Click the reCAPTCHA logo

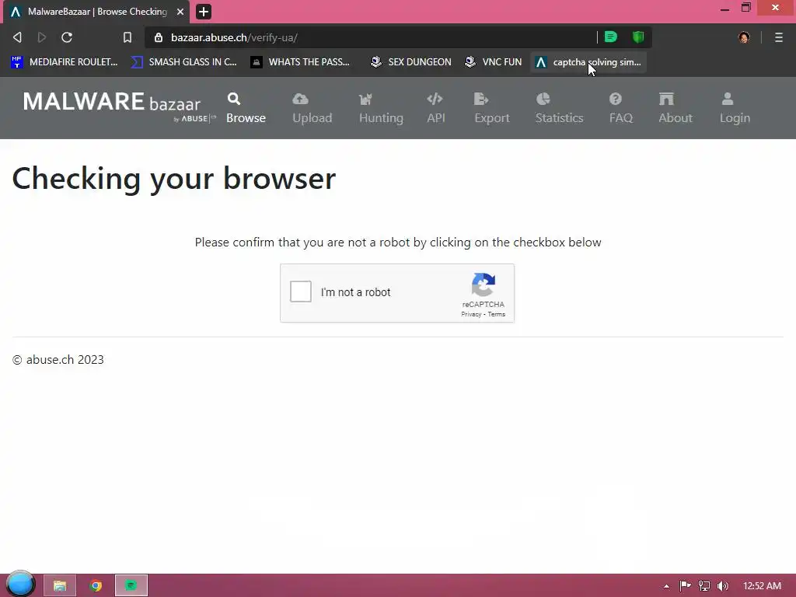[x=483, y=285]
